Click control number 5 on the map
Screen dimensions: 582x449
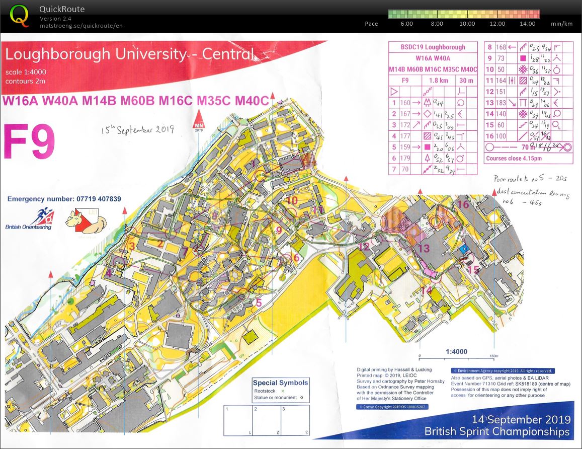259,303
